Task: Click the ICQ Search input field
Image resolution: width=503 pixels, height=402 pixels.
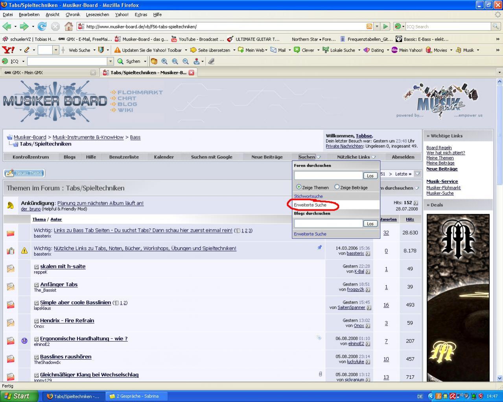Action: tap(448, 26)
